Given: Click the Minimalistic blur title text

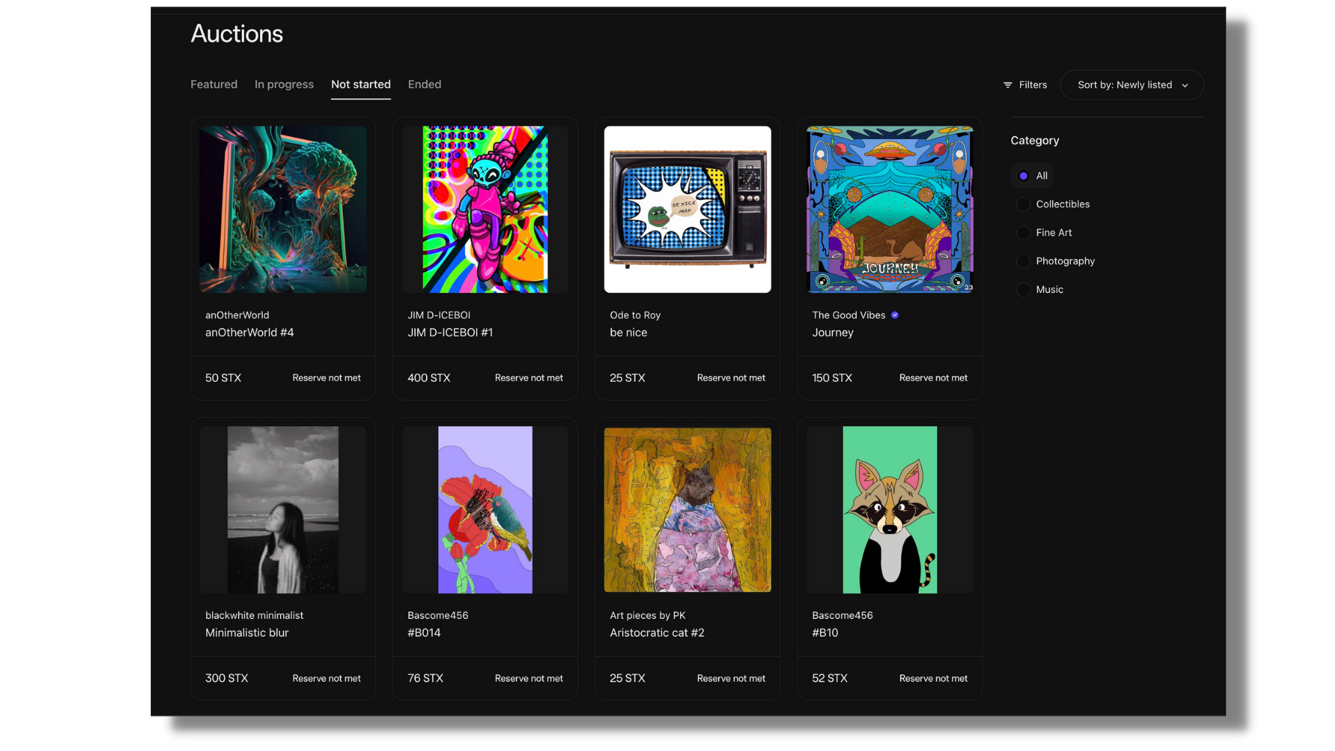Looking at the screenshot, I should point(247,633).
